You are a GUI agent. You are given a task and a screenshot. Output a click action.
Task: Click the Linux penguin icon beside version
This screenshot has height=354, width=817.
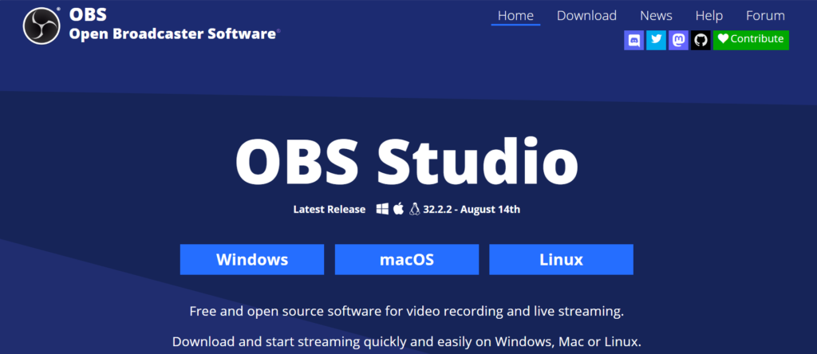[x=415, y=209]
